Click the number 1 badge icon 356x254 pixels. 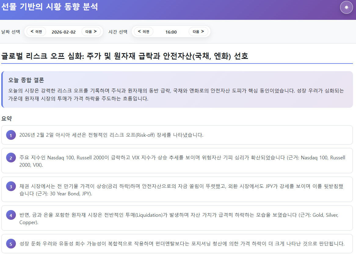point(11,135)
